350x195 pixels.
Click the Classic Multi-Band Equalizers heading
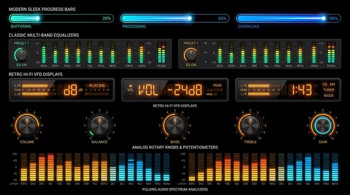[44, 35]
